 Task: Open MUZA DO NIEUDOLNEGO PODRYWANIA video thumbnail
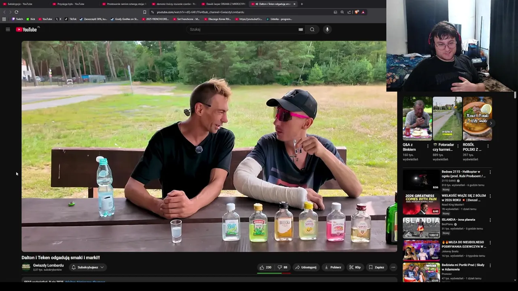[421, 250]
